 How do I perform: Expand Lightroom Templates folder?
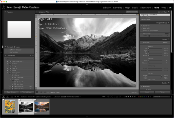tap(8, 50)
